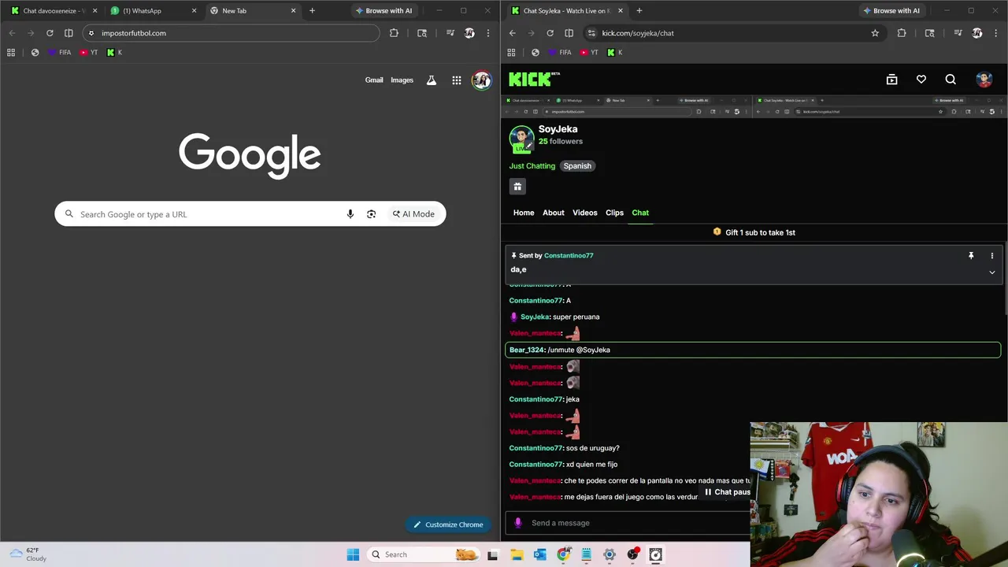Open YT bookmark in left window
This screenshot has width=1008, height=567.
tap(90, 53)
